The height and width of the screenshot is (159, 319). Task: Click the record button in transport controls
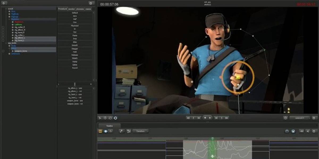(x=205, y=118)
